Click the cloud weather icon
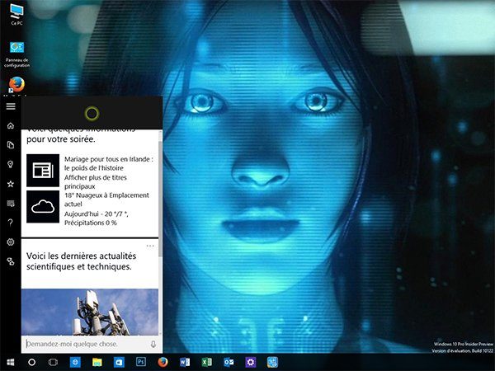495x371 pixels. tap(43, 207)
